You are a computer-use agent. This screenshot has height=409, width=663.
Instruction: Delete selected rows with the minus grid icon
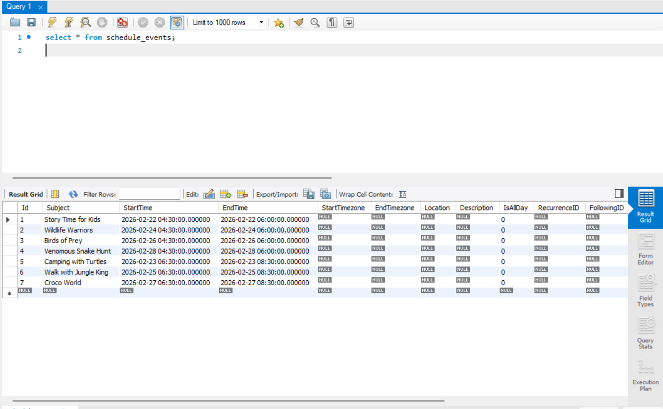242,194
